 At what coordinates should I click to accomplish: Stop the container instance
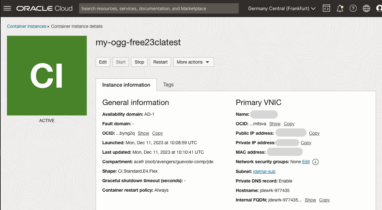tap(139, 62)
